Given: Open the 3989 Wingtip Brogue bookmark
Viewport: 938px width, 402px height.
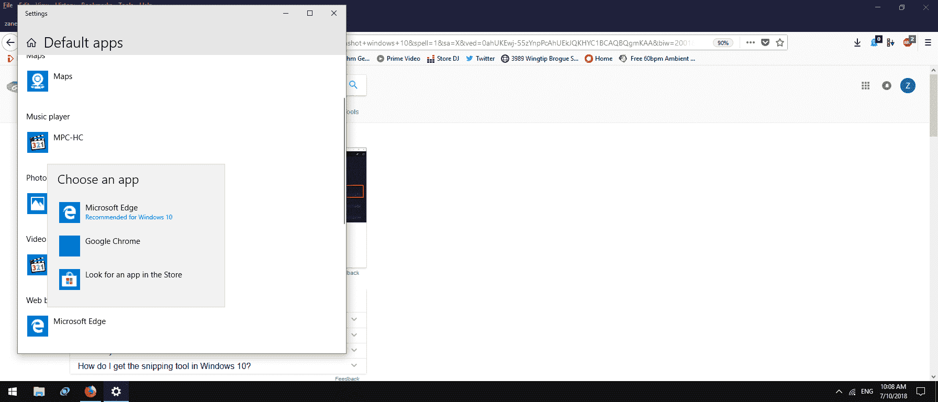Looking at the screenshot, I should pos(540,59).
